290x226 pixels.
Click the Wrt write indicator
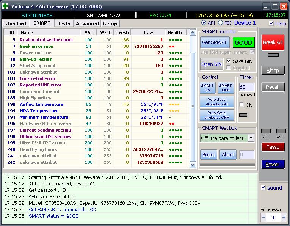click(x=281, y=131)
